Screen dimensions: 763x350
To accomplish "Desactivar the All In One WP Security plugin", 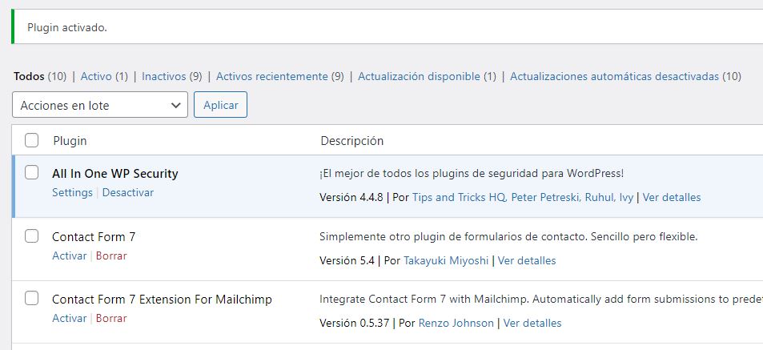I will [x=128, y=192].
